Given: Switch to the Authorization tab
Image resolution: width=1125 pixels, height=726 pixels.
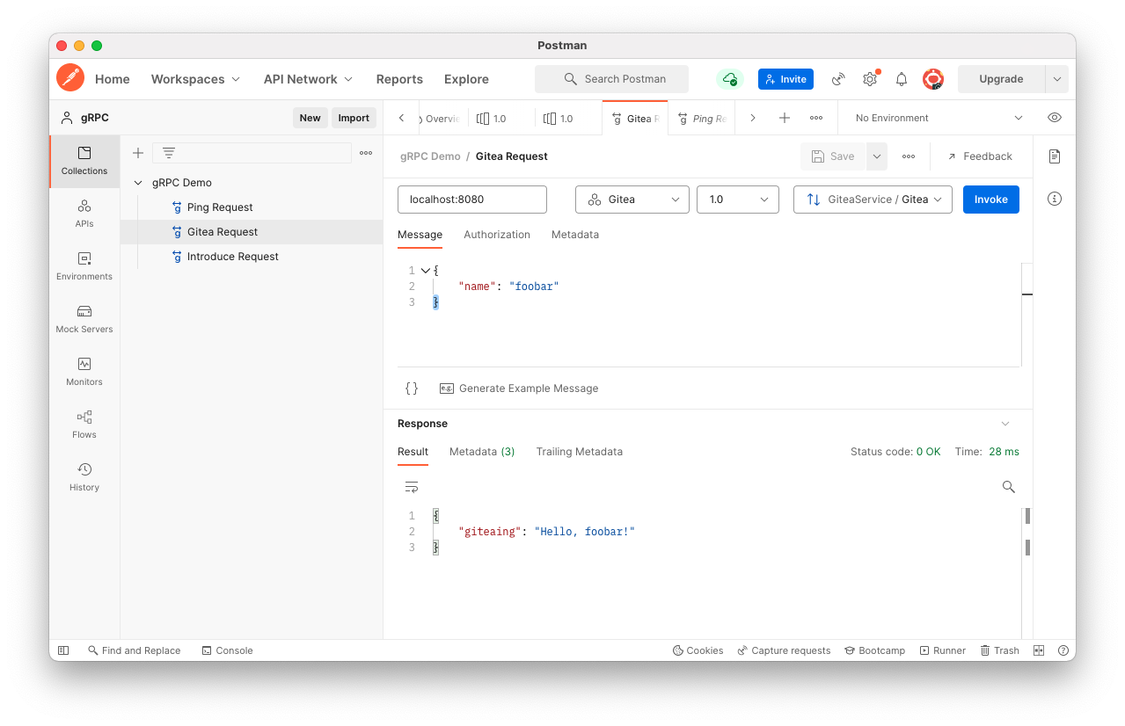Looking at the screenshot, I should click(497, 235).
